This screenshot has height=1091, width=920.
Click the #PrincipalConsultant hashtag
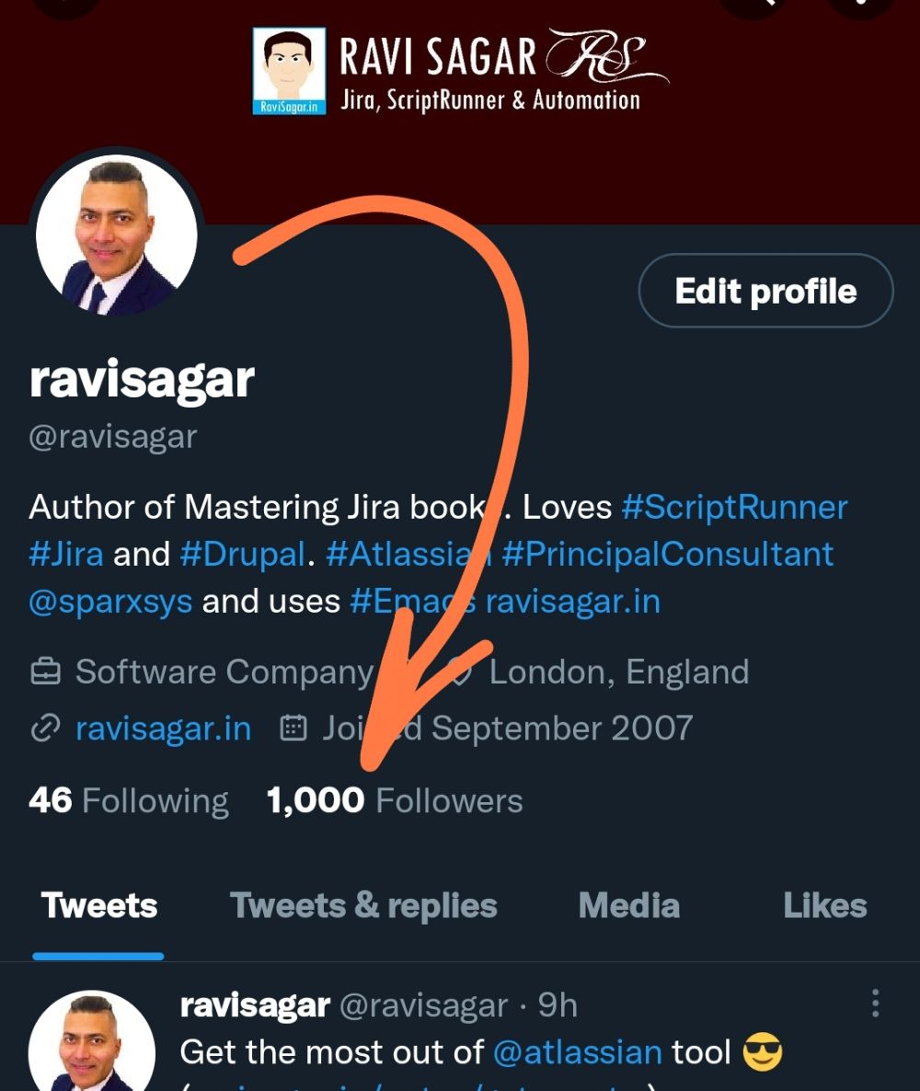667,555
